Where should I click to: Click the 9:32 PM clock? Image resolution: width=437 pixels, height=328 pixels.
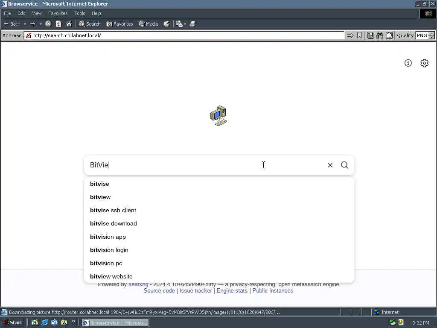420,323
